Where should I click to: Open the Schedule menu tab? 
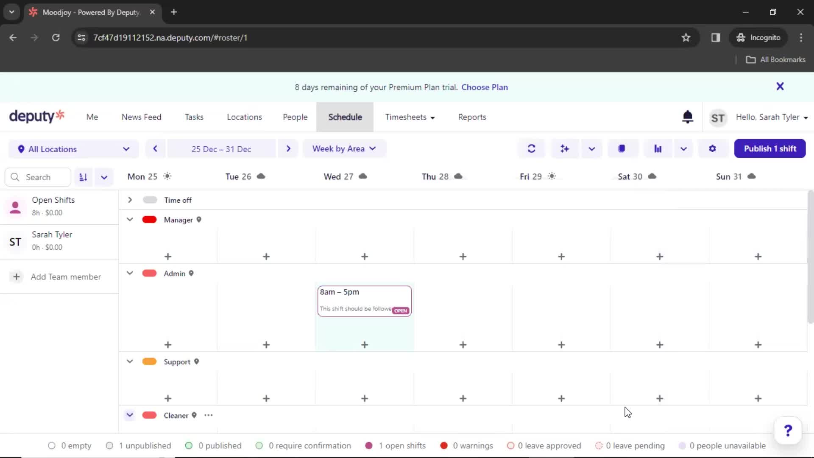coord(345,117)
